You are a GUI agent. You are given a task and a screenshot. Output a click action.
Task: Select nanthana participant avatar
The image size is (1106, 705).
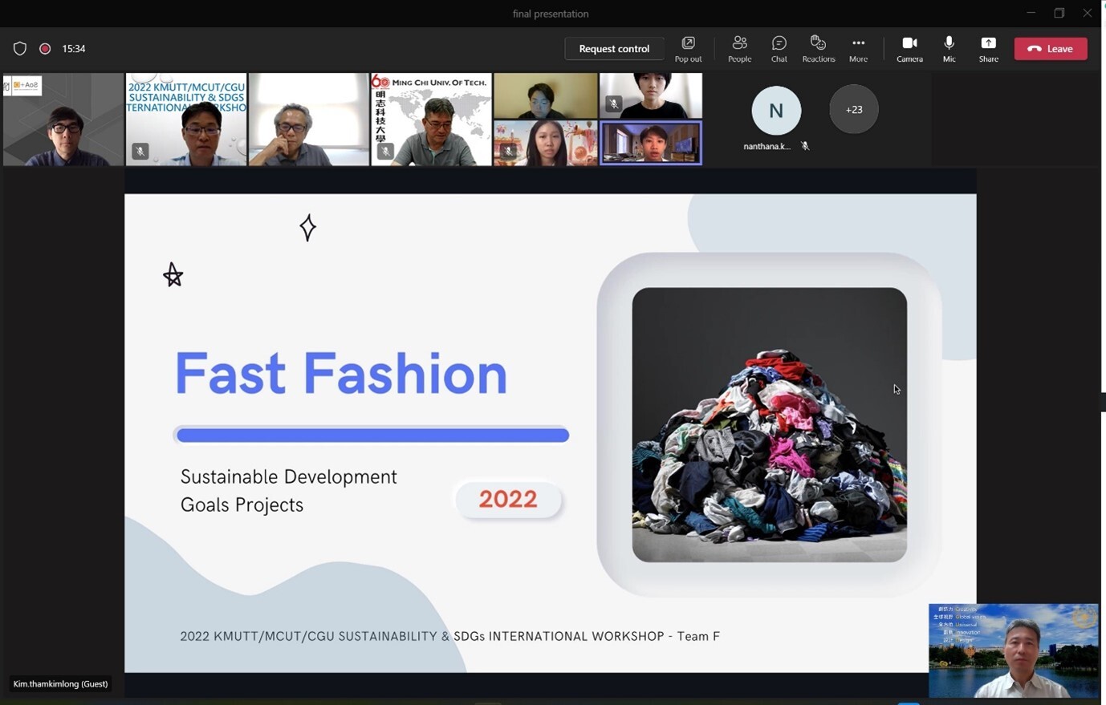(x=775, y=111)
